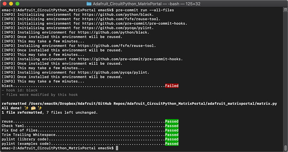288x152 pixels.
Task: Click the '- hook id: black' line
Action: pos(19,90)
